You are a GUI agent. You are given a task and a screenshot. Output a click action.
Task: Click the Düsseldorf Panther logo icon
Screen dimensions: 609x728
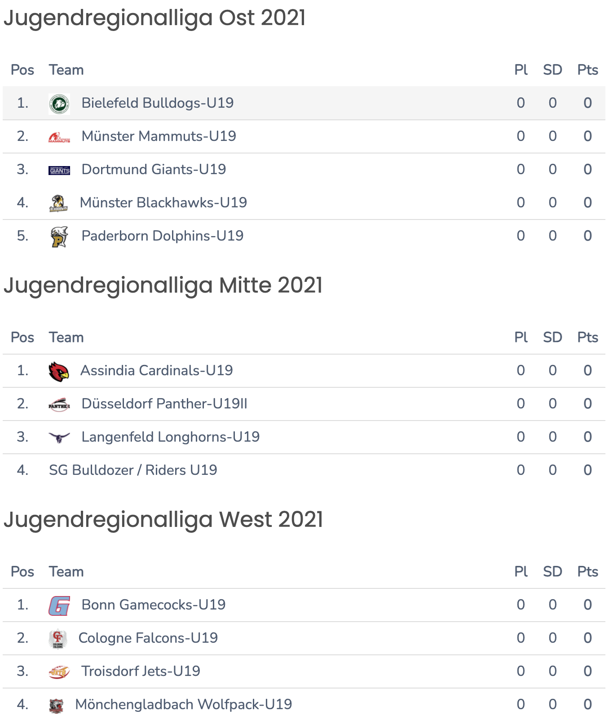pyautogui.click(x=59, y=404)
